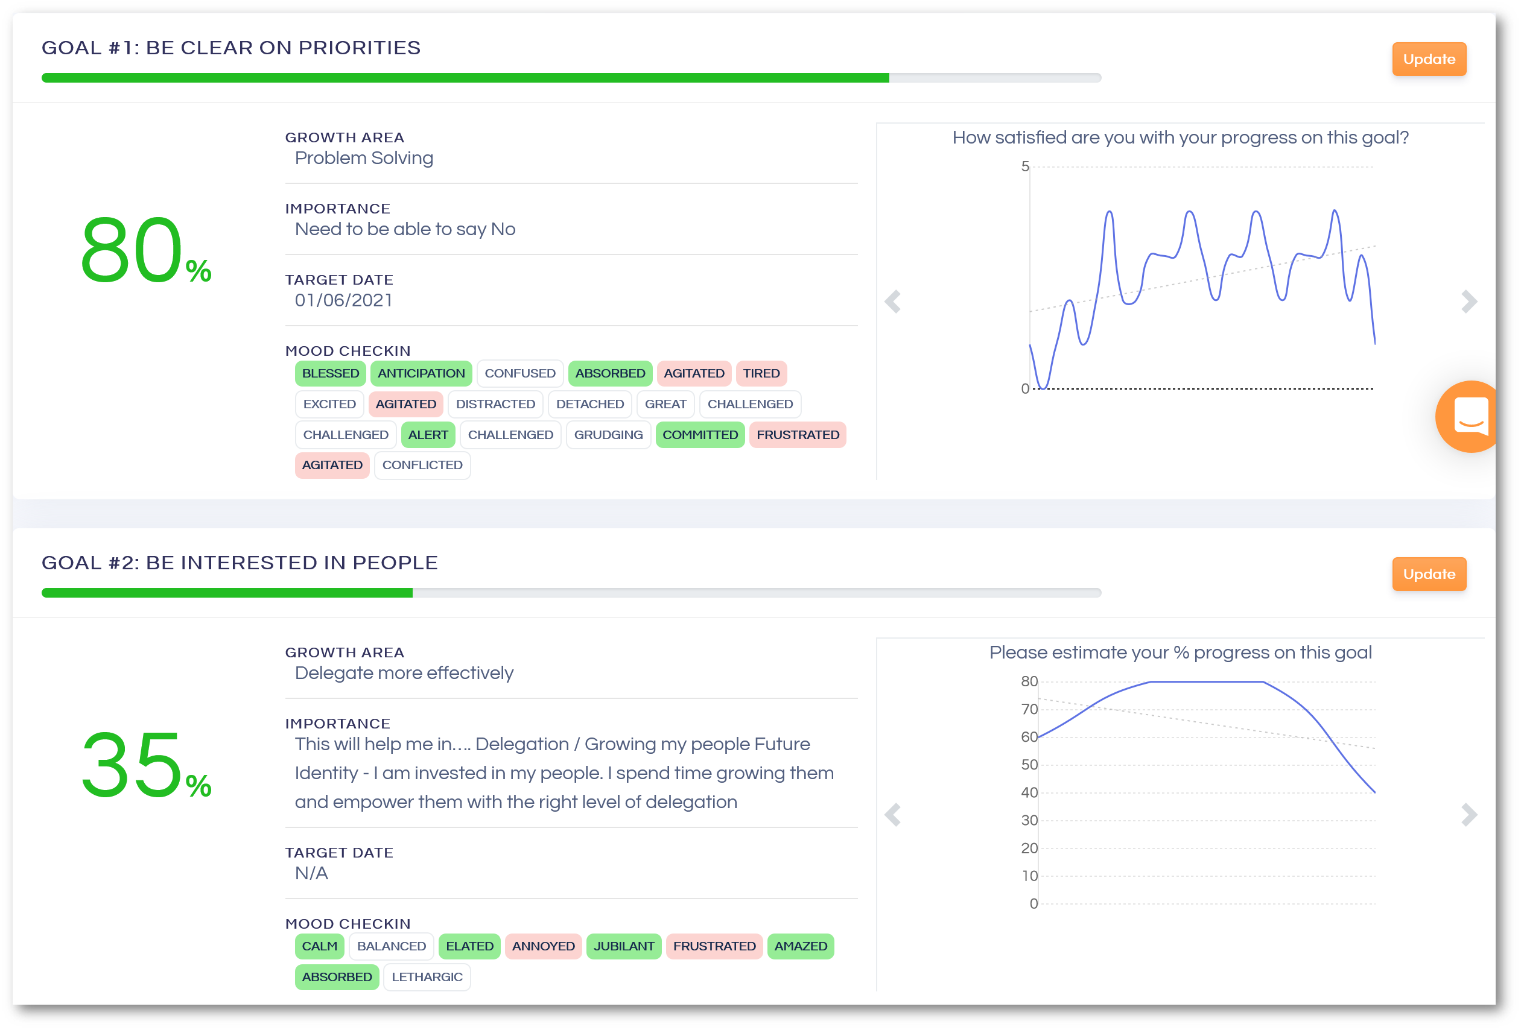This screenshot has width=1521, height=1030.
Task: Click the LETHARGIC mood tag
Action: [x=427, y=977]
